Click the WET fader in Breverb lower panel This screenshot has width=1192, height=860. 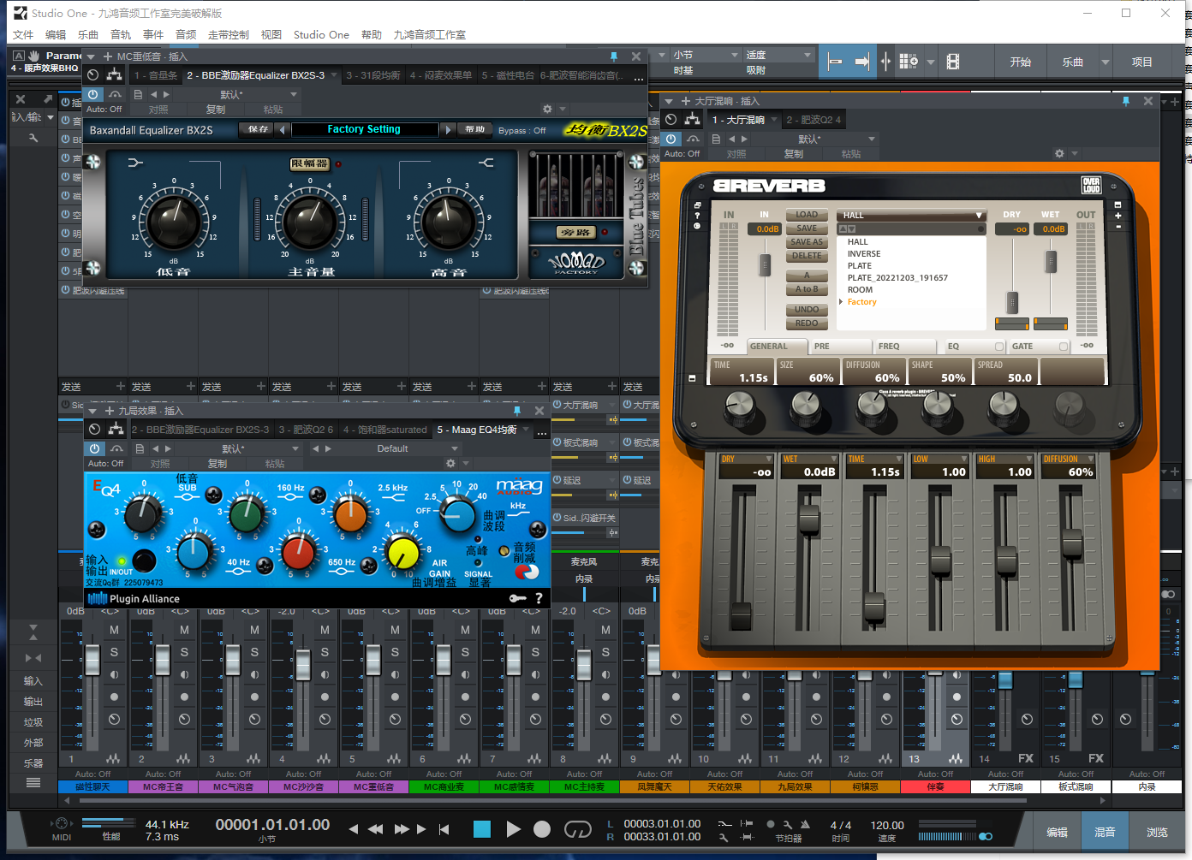click(x=808, y=519)
